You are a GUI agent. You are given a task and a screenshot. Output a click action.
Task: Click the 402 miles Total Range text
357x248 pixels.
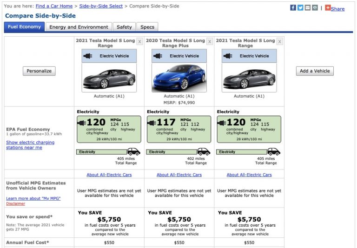196,161
